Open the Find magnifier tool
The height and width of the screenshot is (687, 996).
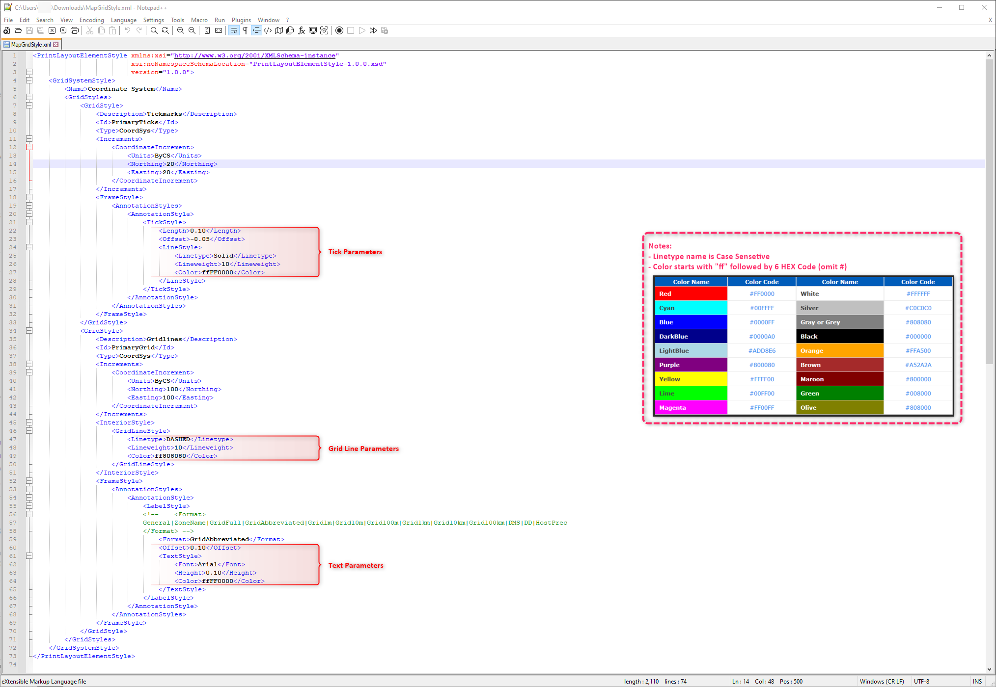154,30
